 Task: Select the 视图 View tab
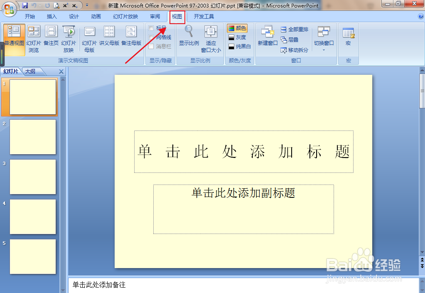click(x=177, y=17)
